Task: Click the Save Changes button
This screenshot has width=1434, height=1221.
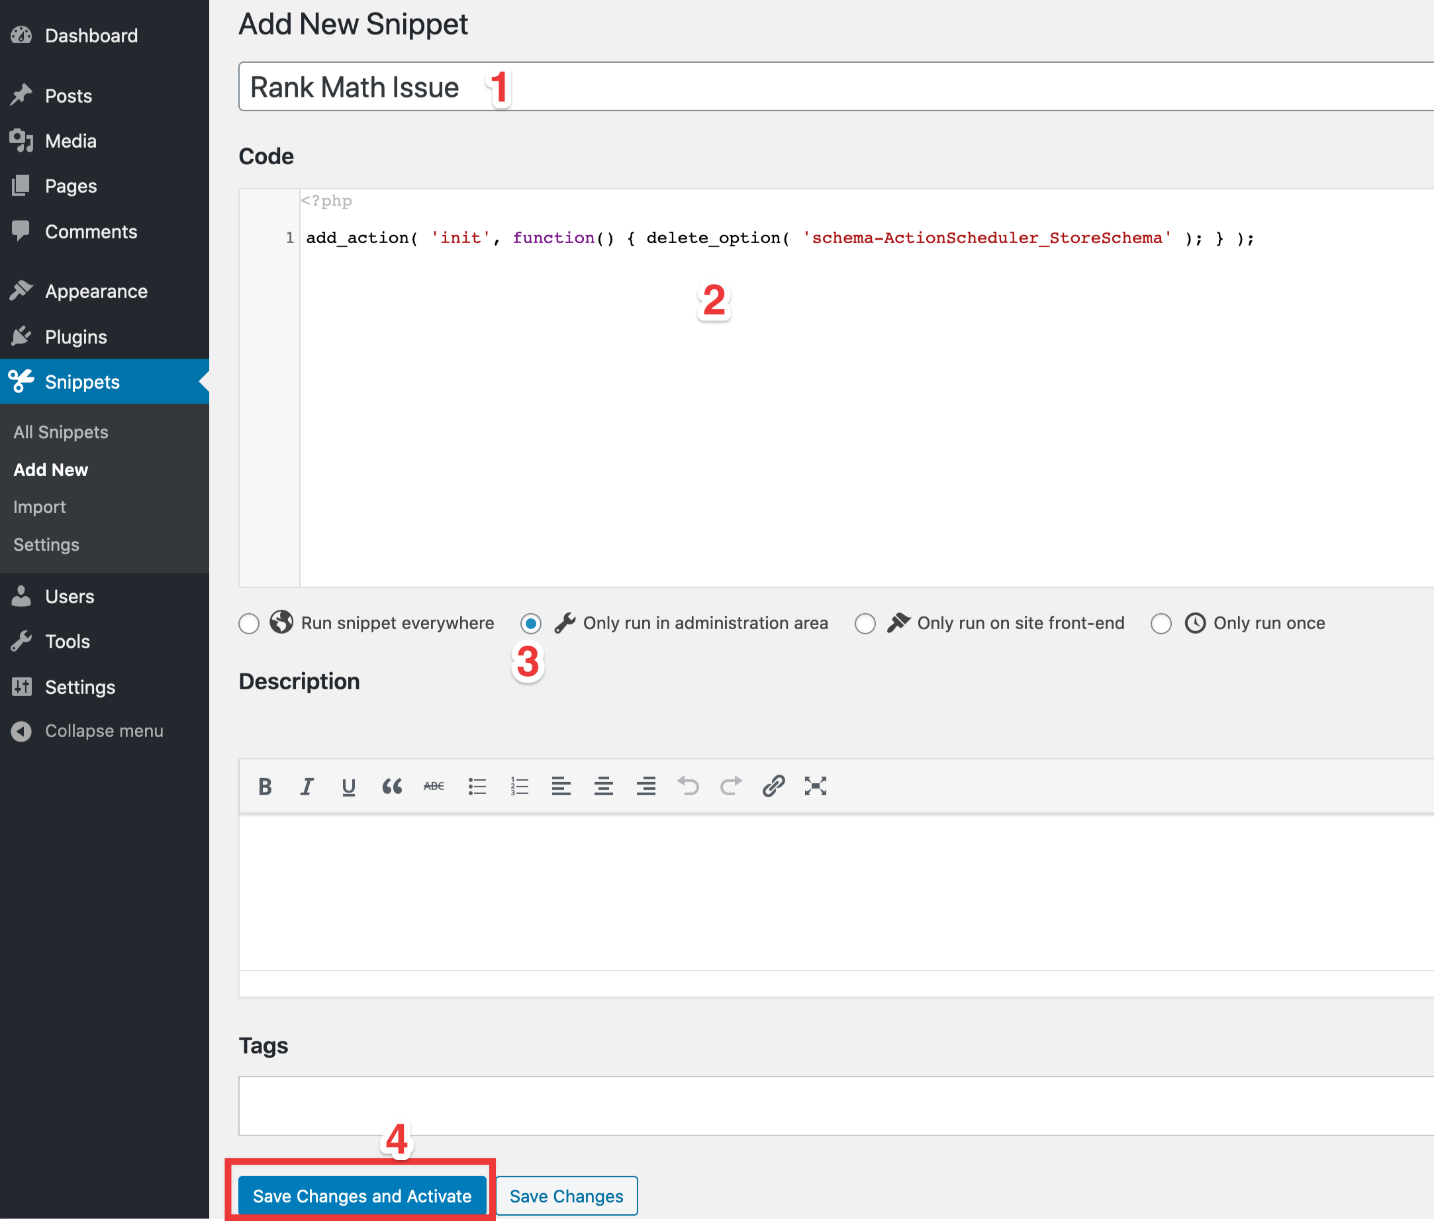Action: coord(566,1195)
